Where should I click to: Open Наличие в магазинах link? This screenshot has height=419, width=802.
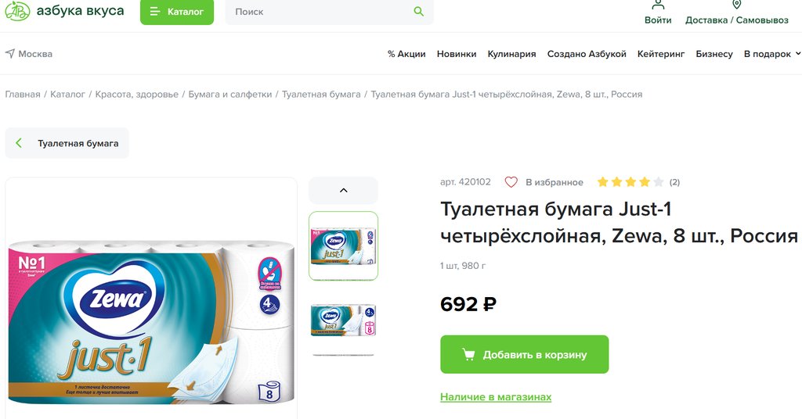496,396
